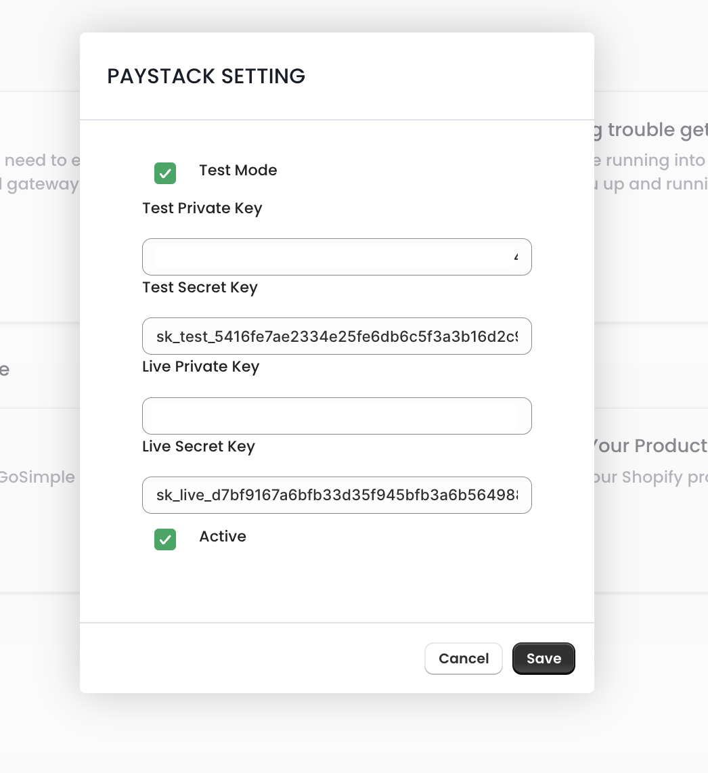Click the Test Secret Key label
Screen dimensions: 708x773
pos(200,288)
